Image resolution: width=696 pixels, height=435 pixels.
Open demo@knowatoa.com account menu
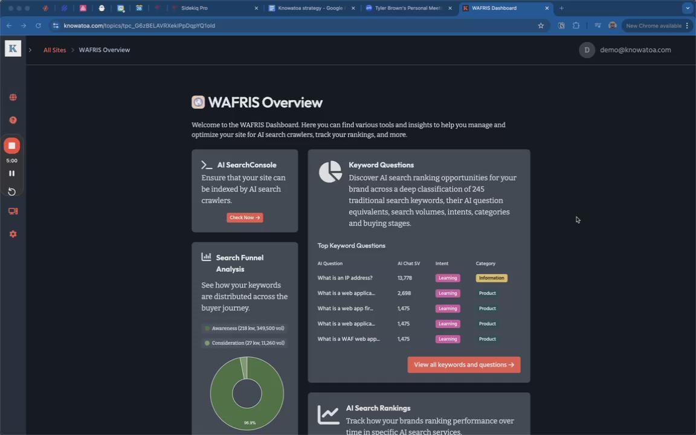(x=635, y=50)
